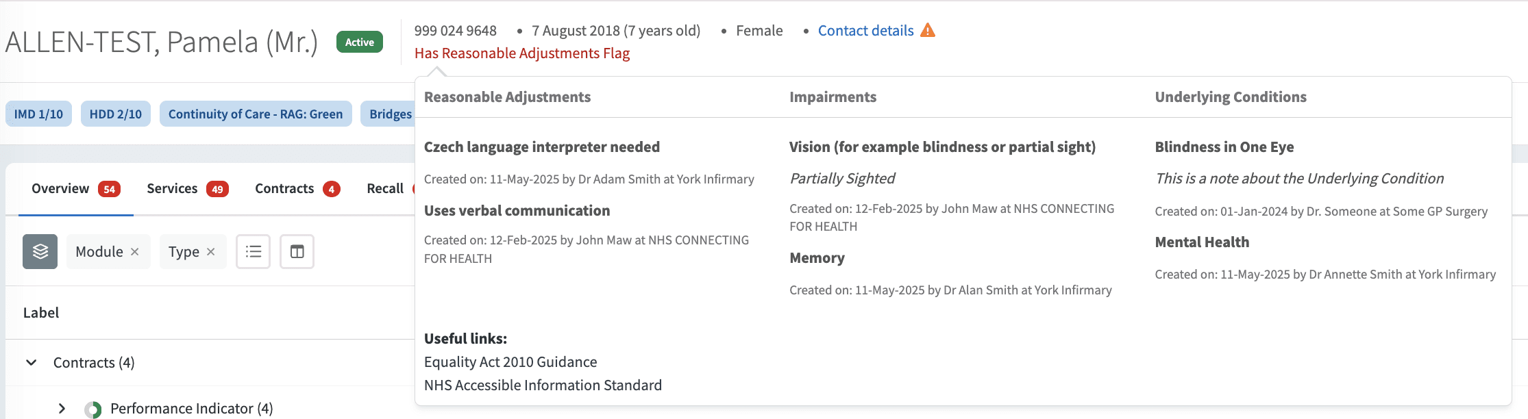
Task: Open the Recall tab
Action: pyautogui.click(x=385, y=189)
